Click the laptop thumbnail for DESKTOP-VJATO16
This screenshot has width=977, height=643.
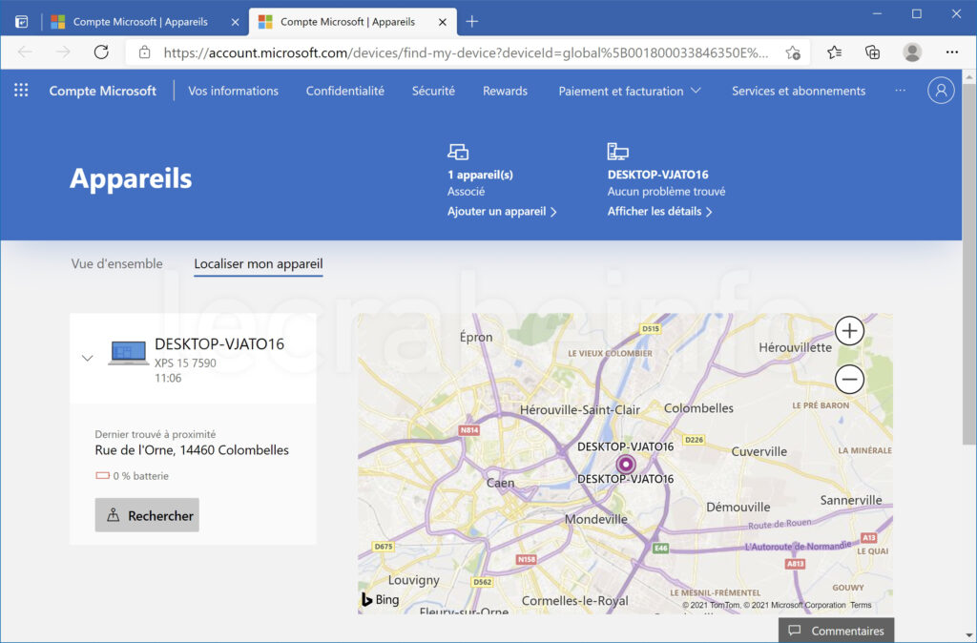[x=129, y=353]
